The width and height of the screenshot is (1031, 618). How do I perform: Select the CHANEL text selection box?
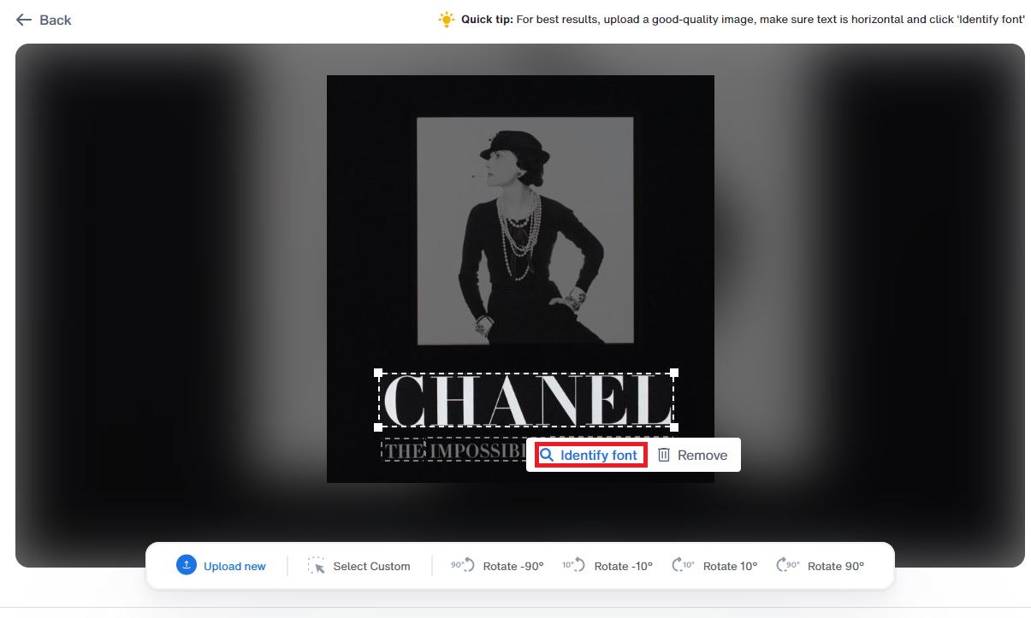(x=526, y=400)
